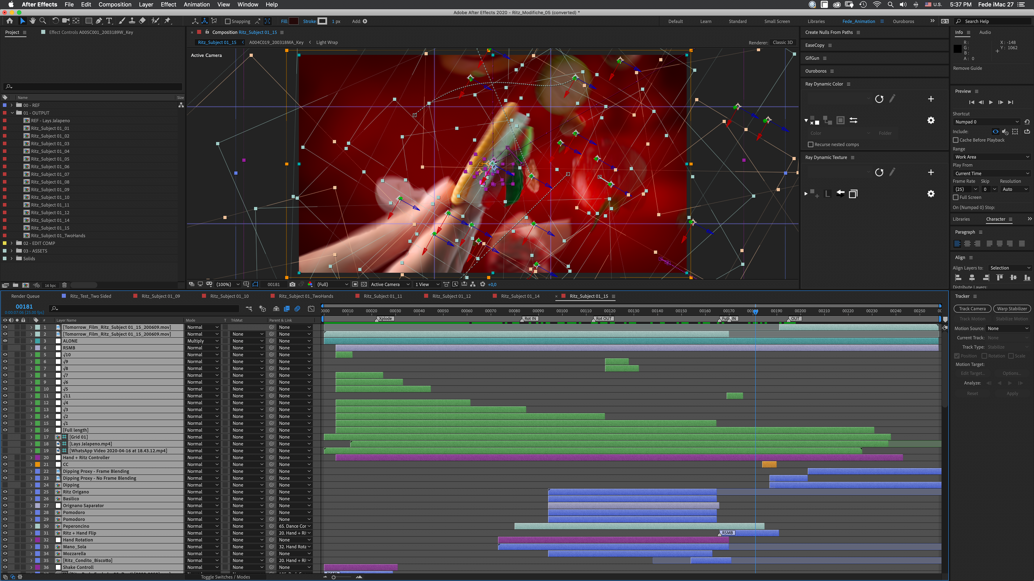This screenshot has width=1034, height=581.
Task: Enable the Snapping checkbox
Action: (x=228, y=21)
